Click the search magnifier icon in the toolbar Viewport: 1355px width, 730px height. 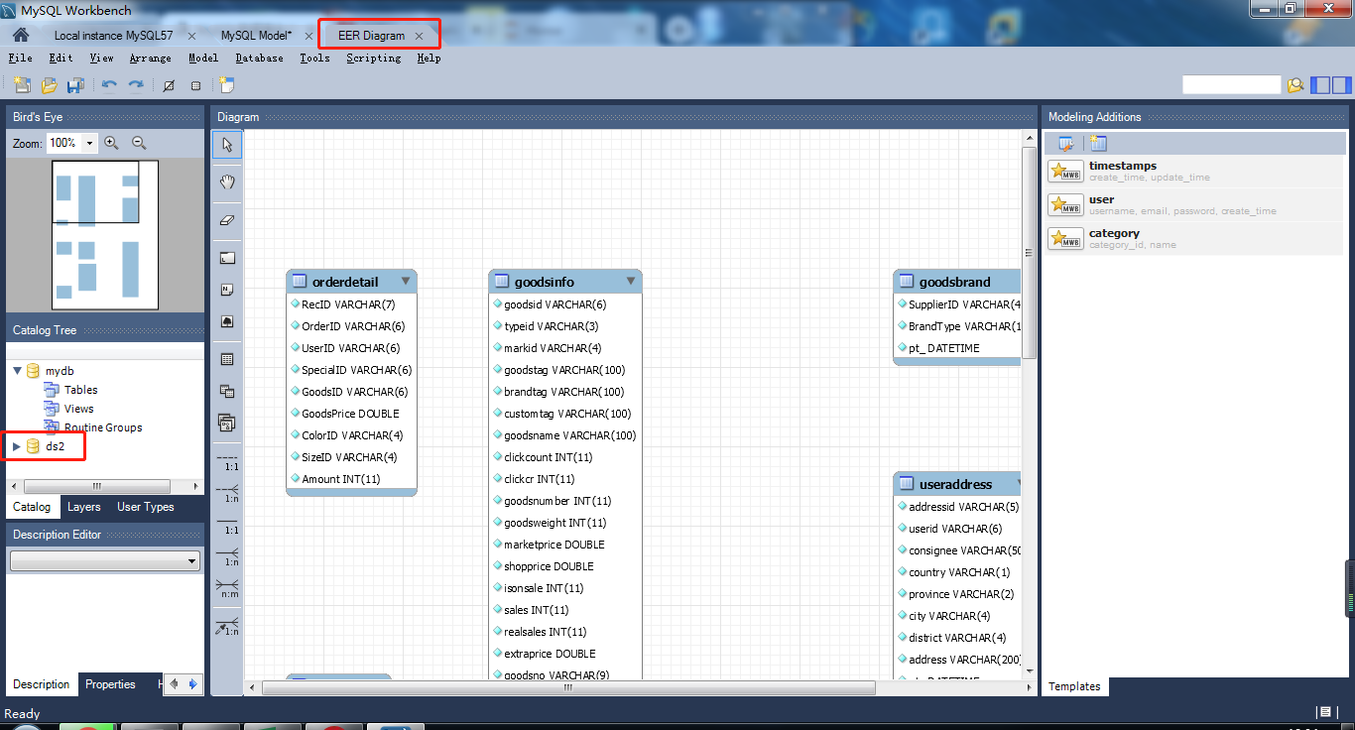click(1295, 85)
